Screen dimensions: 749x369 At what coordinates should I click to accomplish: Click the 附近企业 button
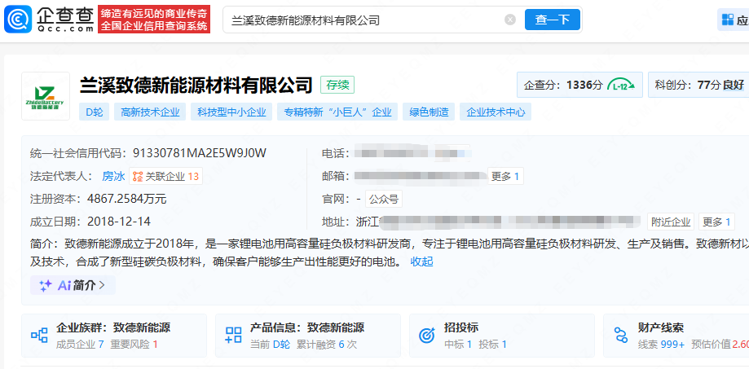tap(671, 222)
